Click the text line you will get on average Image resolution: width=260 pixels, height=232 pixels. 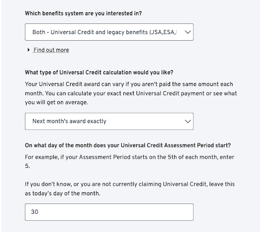(56, 102)
